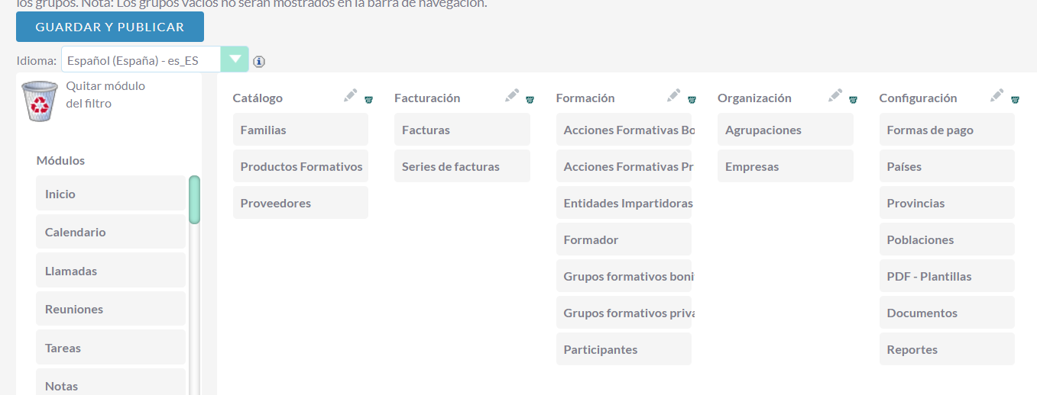This screenshot has height=395, width=1037.
Task: Select PDF - Plantillas under Configuración
Action: 947,276
